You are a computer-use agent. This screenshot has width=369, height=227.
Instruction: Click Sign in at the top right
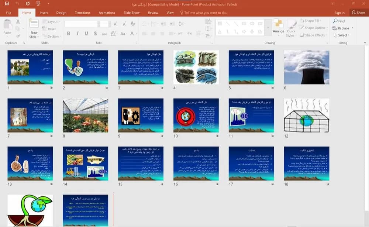pos(339,13)
